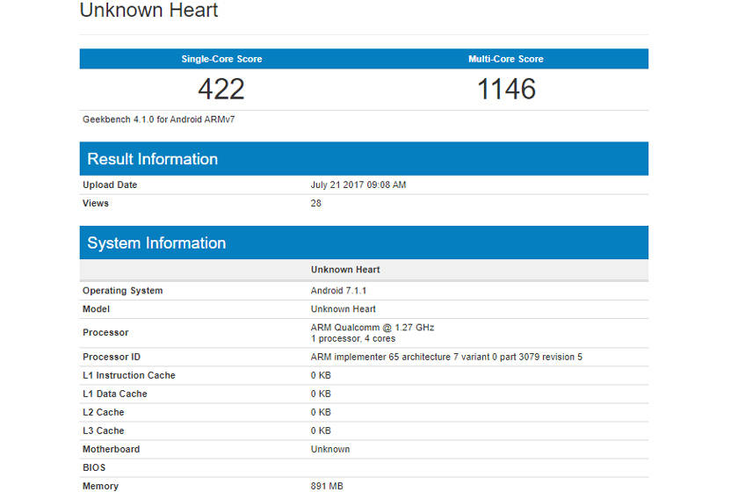This screenshot has width=738, height=492.
Task: Click the Views count value 28
Action: click(x=316, y=204)
